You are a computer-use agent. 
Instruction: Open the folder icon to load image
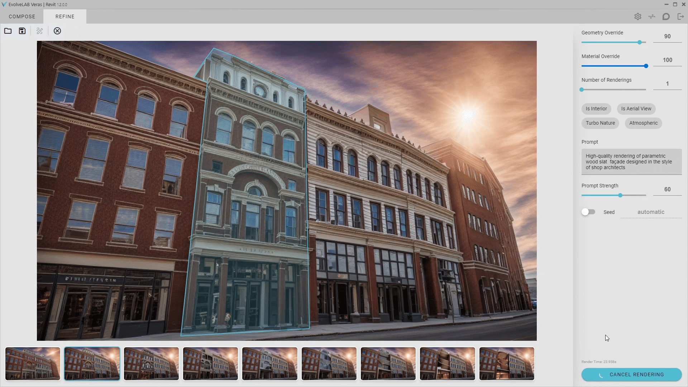(8, 31)
